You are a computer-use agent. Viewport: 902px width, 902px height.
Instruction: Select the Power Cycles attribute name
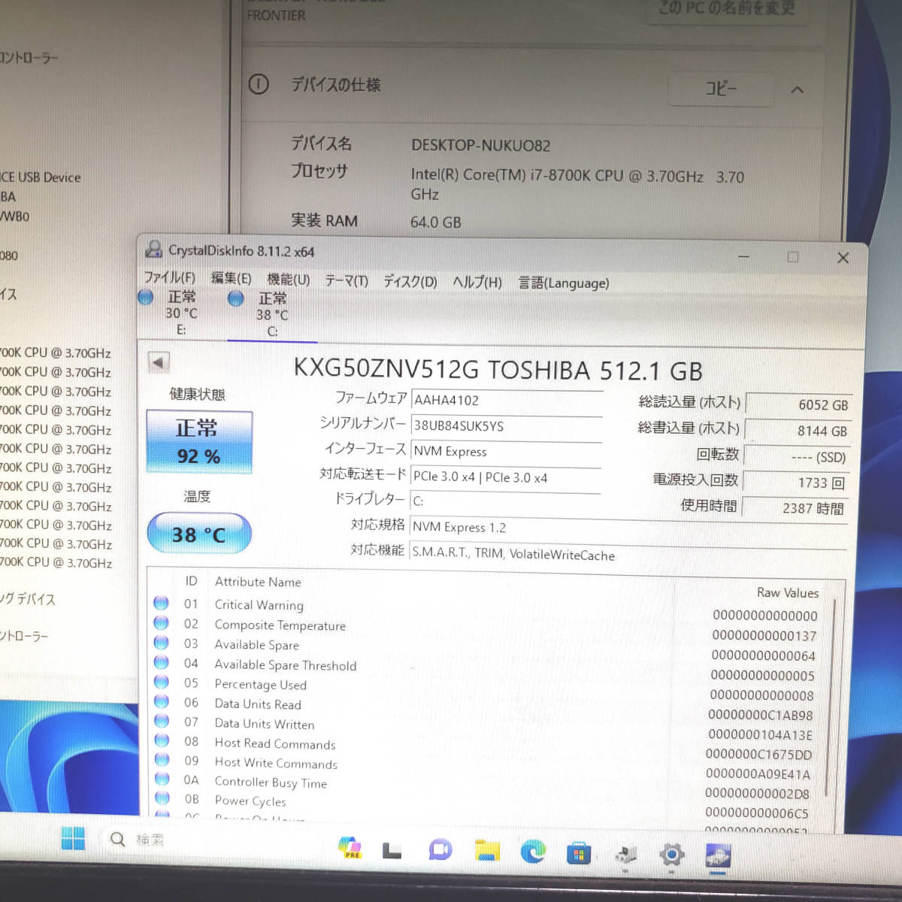(x=250, y=801)
